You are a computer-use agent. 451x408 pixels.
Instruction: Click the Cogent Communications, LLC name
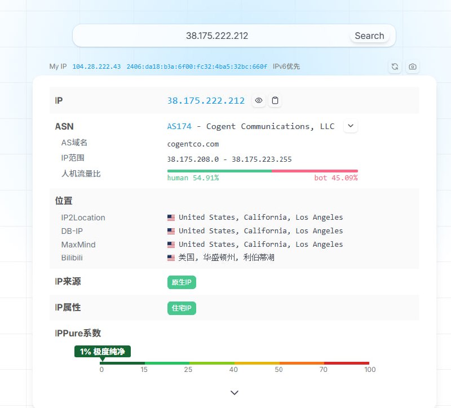(271, 126)
